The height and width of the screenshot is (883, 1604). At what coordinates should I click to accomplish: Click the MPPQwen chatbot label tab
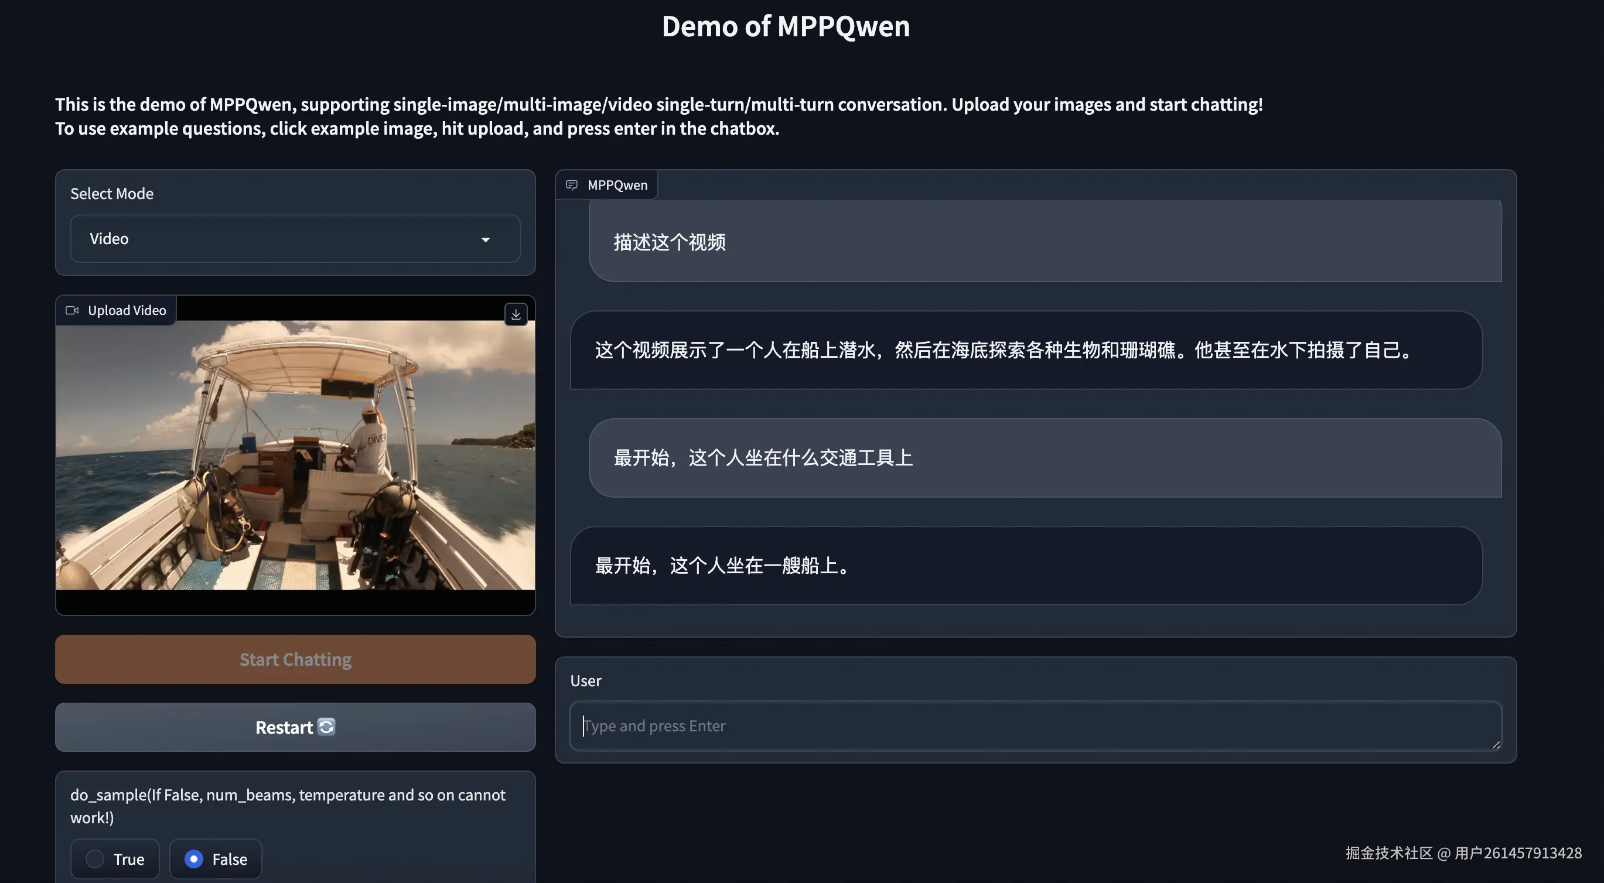coord(616,185)
